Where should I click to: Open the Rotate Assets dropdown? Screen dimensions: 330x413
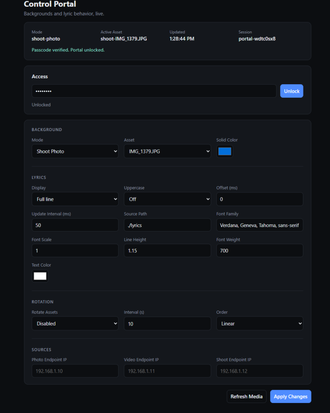coord(75,323)
